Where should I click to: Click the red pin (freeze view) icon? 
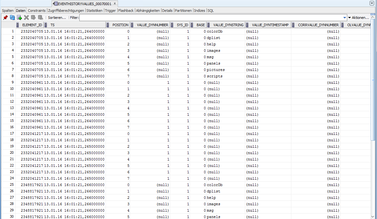(x=5, y=18)
